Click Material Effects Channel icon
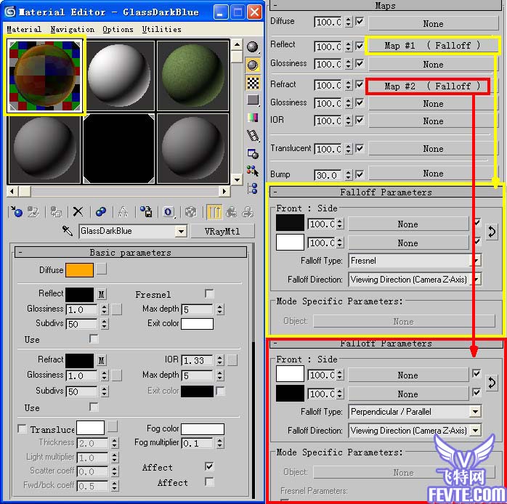The width and height of the screenshot is (507, 504). [x=169, y=212]
